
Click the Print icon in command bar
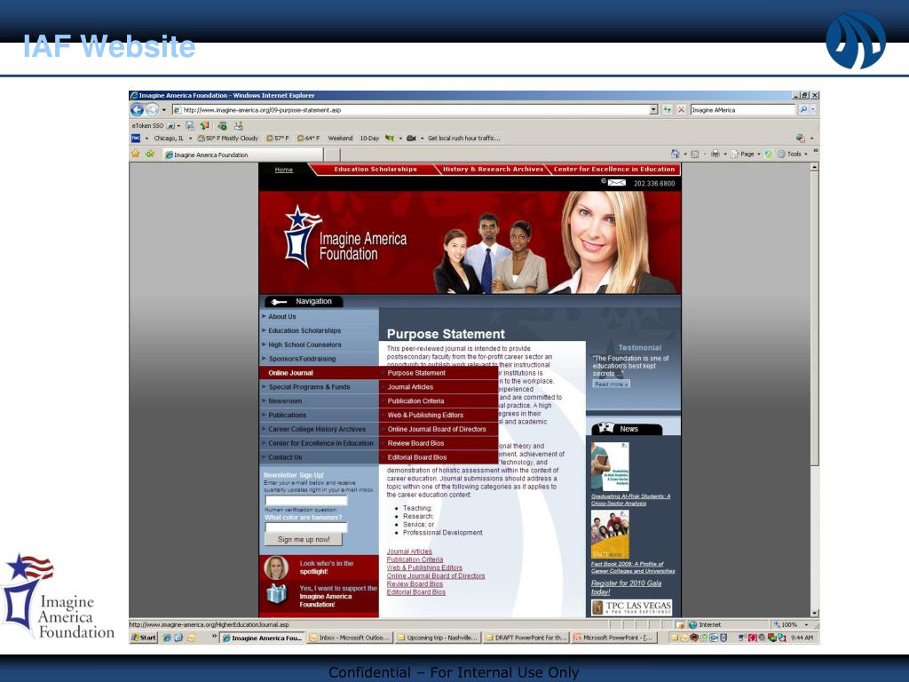715,154
